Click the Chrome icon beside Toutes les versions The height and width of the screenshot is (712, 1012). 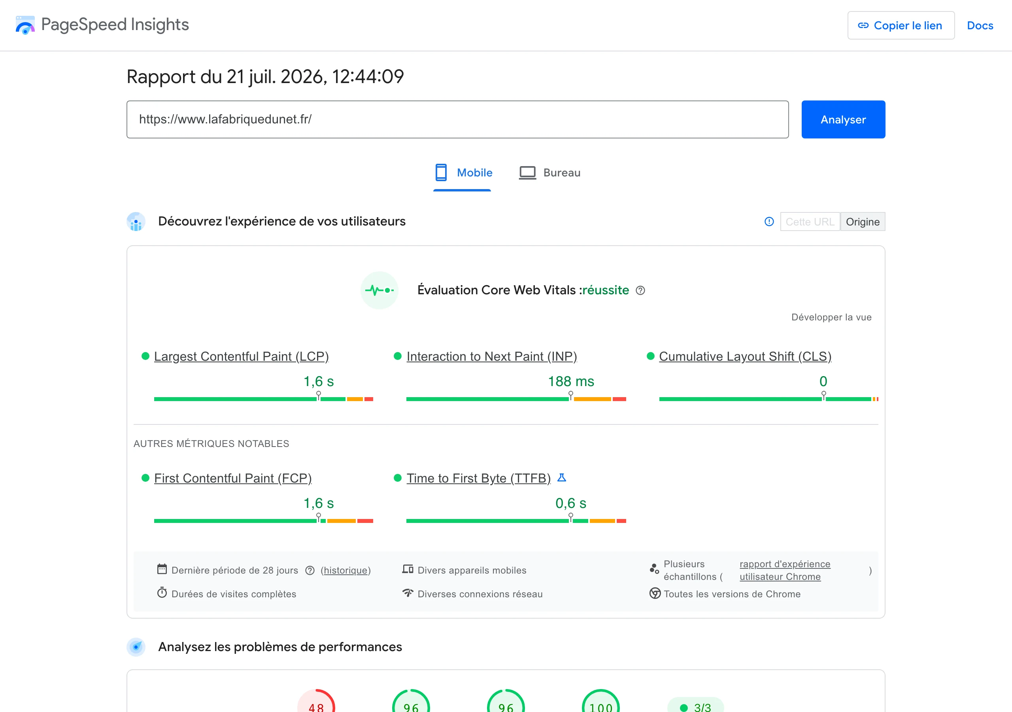(x=655, y=593)
